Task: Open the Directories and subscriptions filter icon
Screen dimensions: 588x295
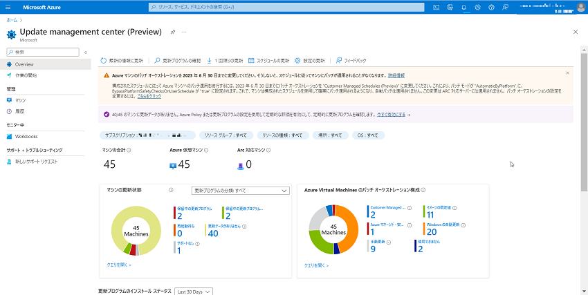Action: point(450,7)
